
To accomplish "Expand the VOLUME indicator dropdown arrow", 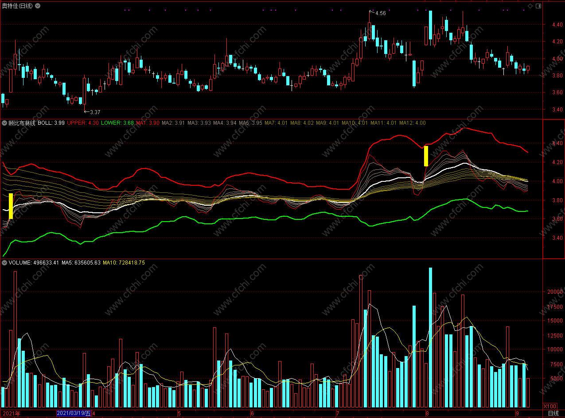I will coord(4,263).
